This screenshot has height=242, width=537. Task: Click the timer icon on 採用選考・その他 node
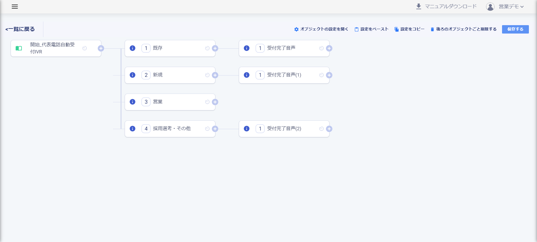pyautogui.click(x=207, y=129)
